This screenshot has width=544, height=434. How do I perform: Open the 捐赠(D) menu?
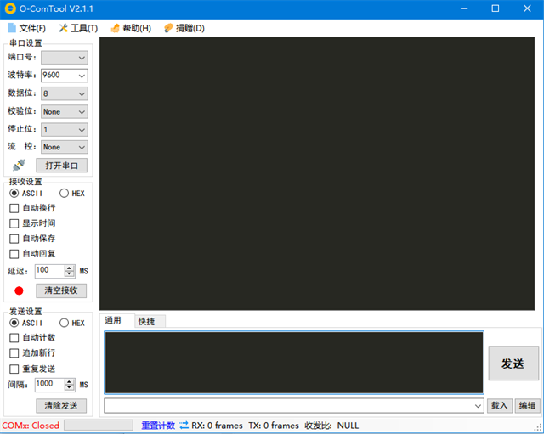click(184, 28)
